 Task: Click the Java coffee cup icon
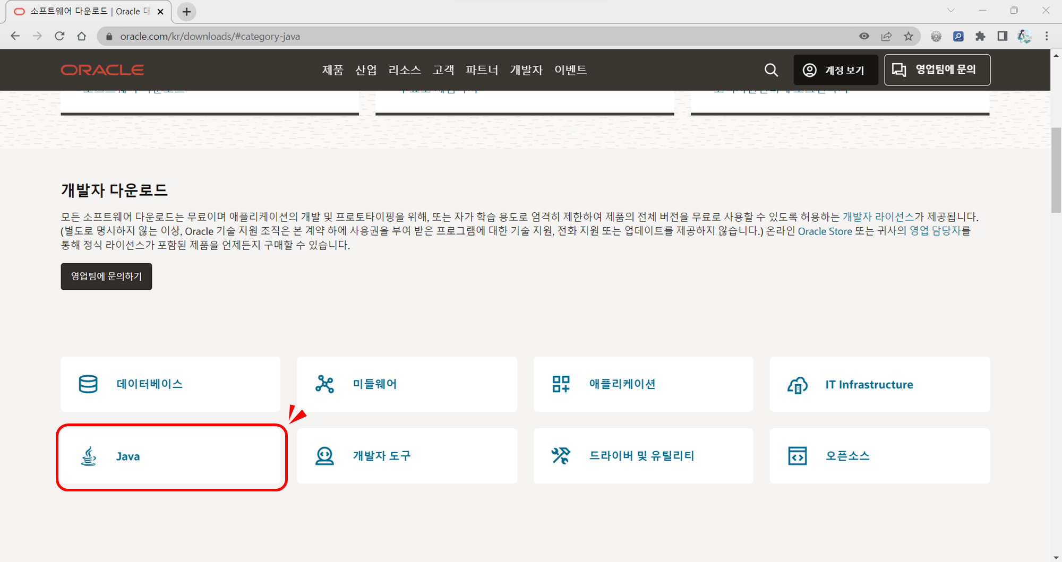coord(88,456)
